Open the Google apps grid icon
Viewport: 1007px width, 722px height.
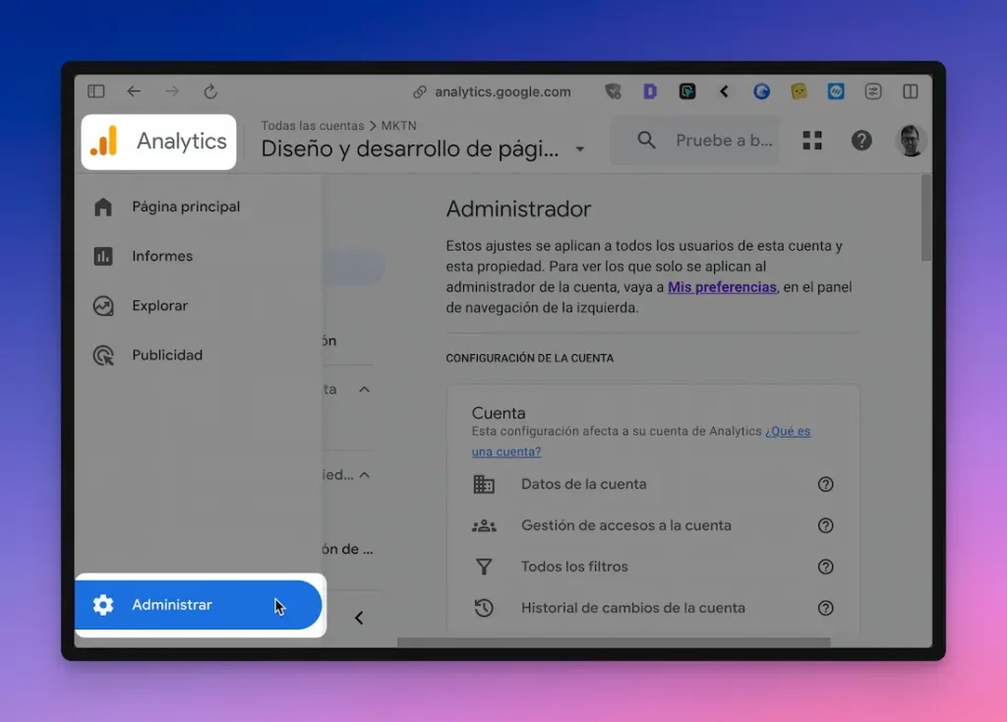(812, 140)
